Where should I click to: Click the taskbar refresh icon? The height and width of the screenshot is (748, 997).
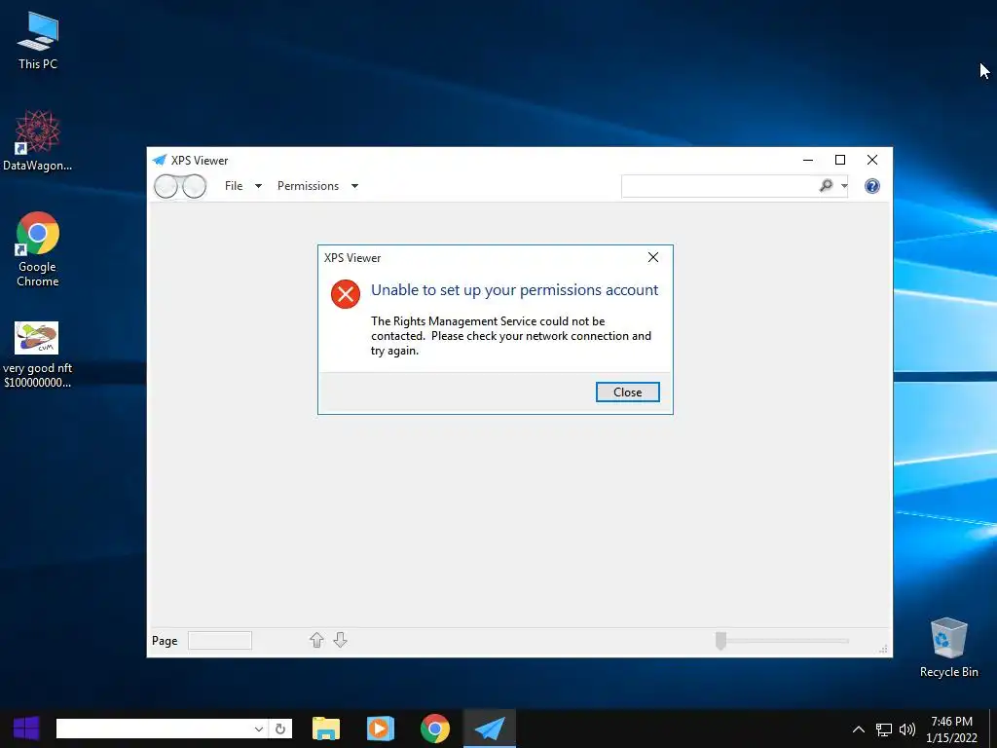pyautogui.click(x=280, y=729)
